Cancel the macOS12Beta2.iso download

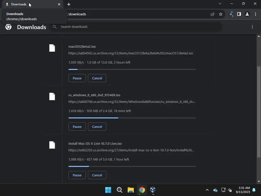(x=97, y=78)
